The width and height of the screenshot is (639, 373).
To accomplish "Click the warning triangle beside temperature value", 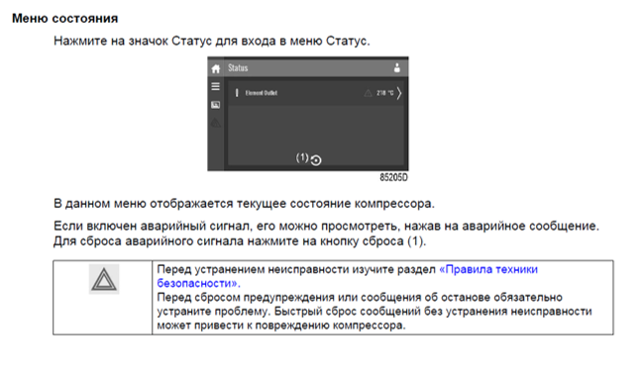I will point(368,93).
